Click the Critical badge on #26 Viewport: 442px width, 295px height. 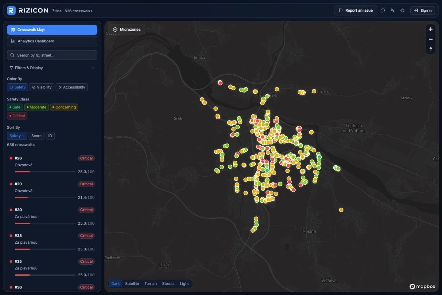[x=86, y=158]
